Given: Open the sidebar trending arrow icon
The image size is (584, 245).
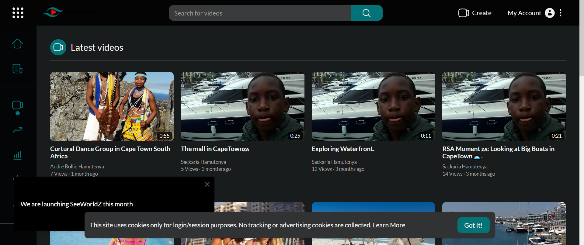Looking at the screenshot, I should pyautogui.click(x=17, y=130).
